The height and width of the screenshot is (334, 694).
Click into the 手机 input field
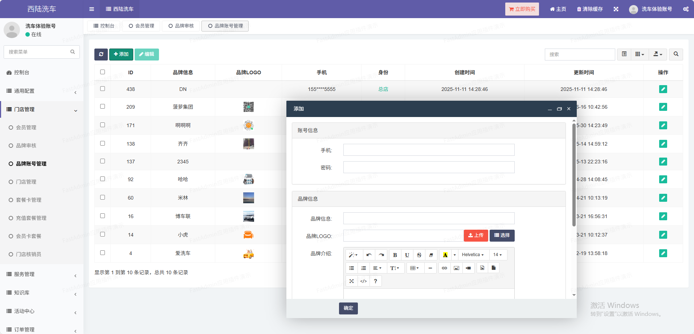(429, 150)
